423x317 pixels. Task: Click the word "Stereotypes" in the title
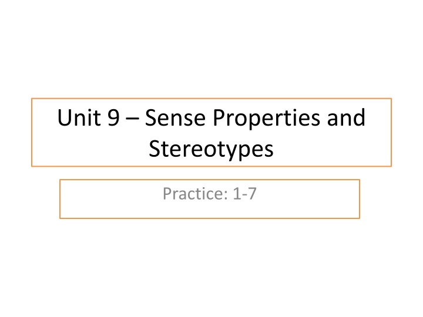[211, 150]
